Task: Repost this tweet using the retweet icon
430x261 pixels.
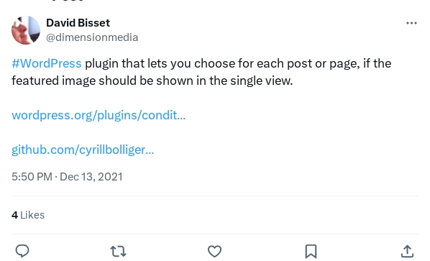Action: (x=118, y=251)
